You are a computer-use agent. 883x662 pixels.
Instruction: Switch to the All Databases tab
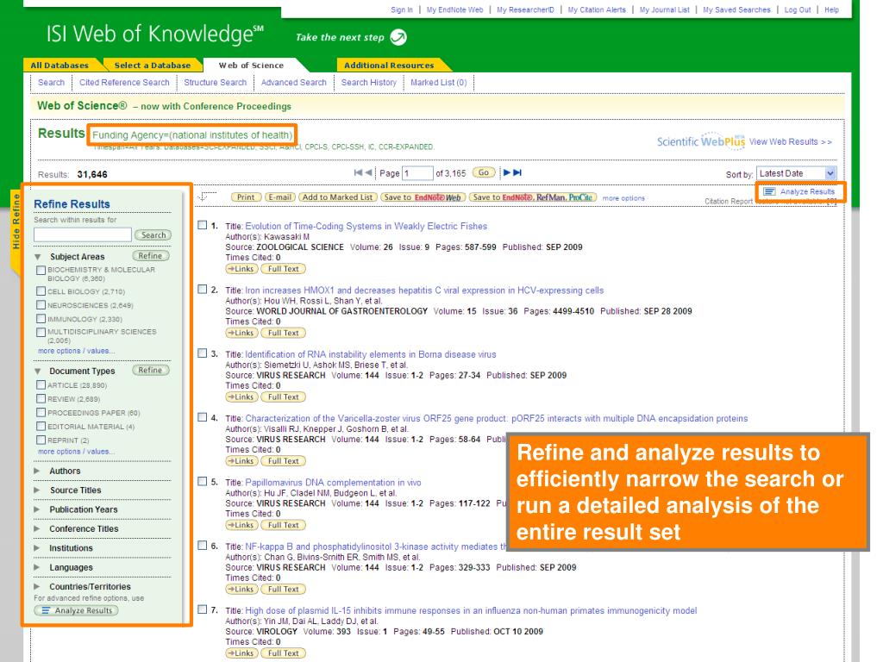coord(59,66)
